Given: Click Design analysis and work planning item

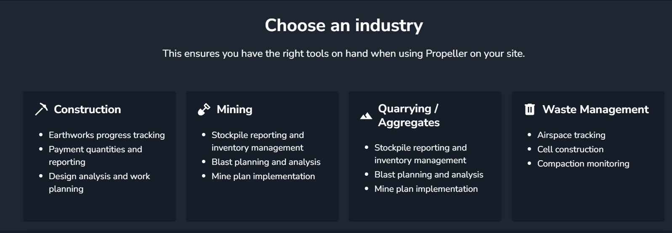Looking at the screenshot, I should click(99, 183).
